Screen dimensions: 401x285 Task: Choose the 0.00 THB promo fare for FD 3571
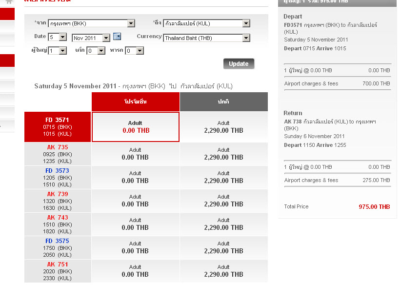[x=136, y=127]
